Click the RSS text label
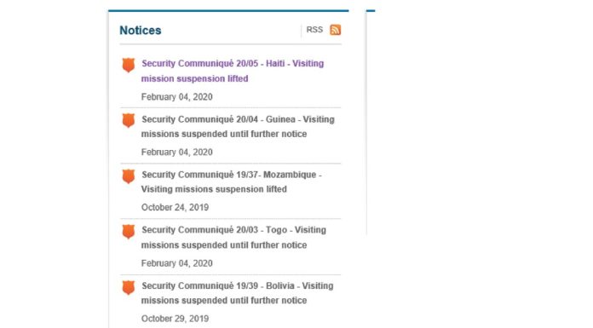 [x=314, y=30]
